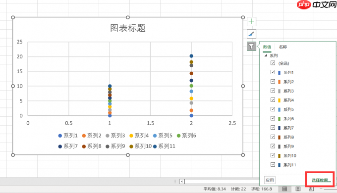337x193 pixels.
Task: Uncheck the 系列2 checkbox
Action: click(x=273, y=81)
